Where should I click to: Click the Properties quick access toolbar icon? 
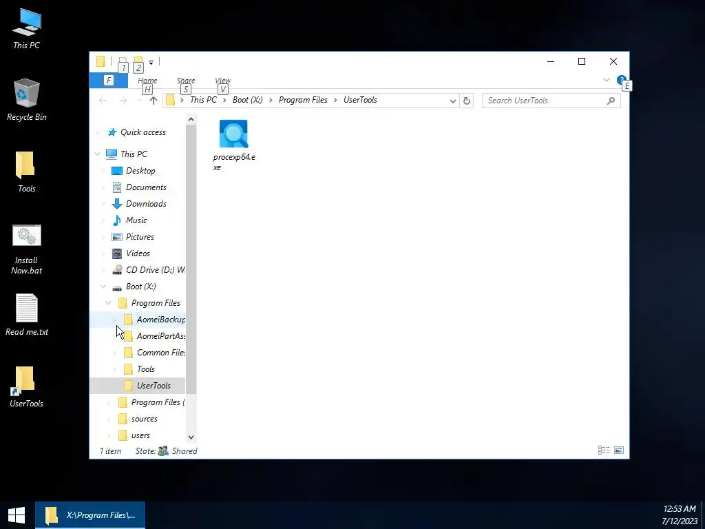123,61
